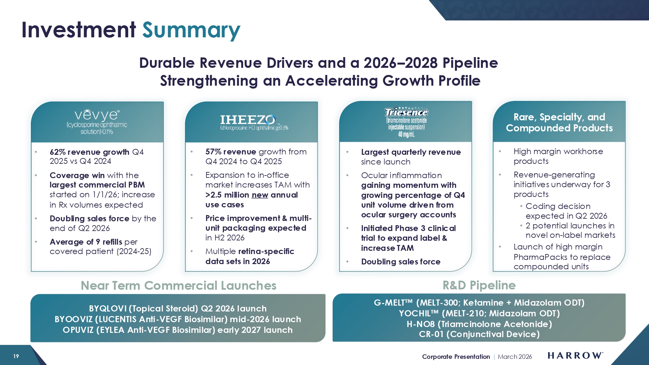Click the '62% revenue growth' bullet text
This screenshot has width=649, height=365.
tap(90, 152)
